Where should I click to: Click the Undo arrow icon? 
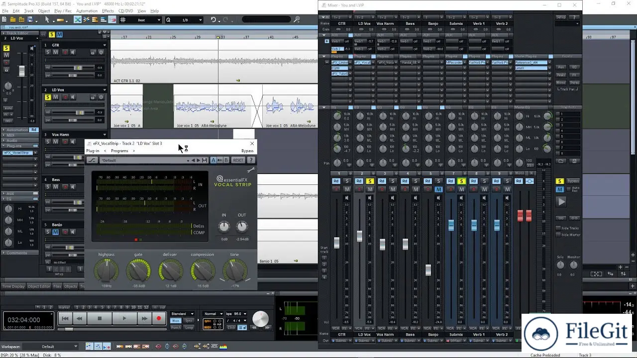pyautogui.click(x=213, y=20)
